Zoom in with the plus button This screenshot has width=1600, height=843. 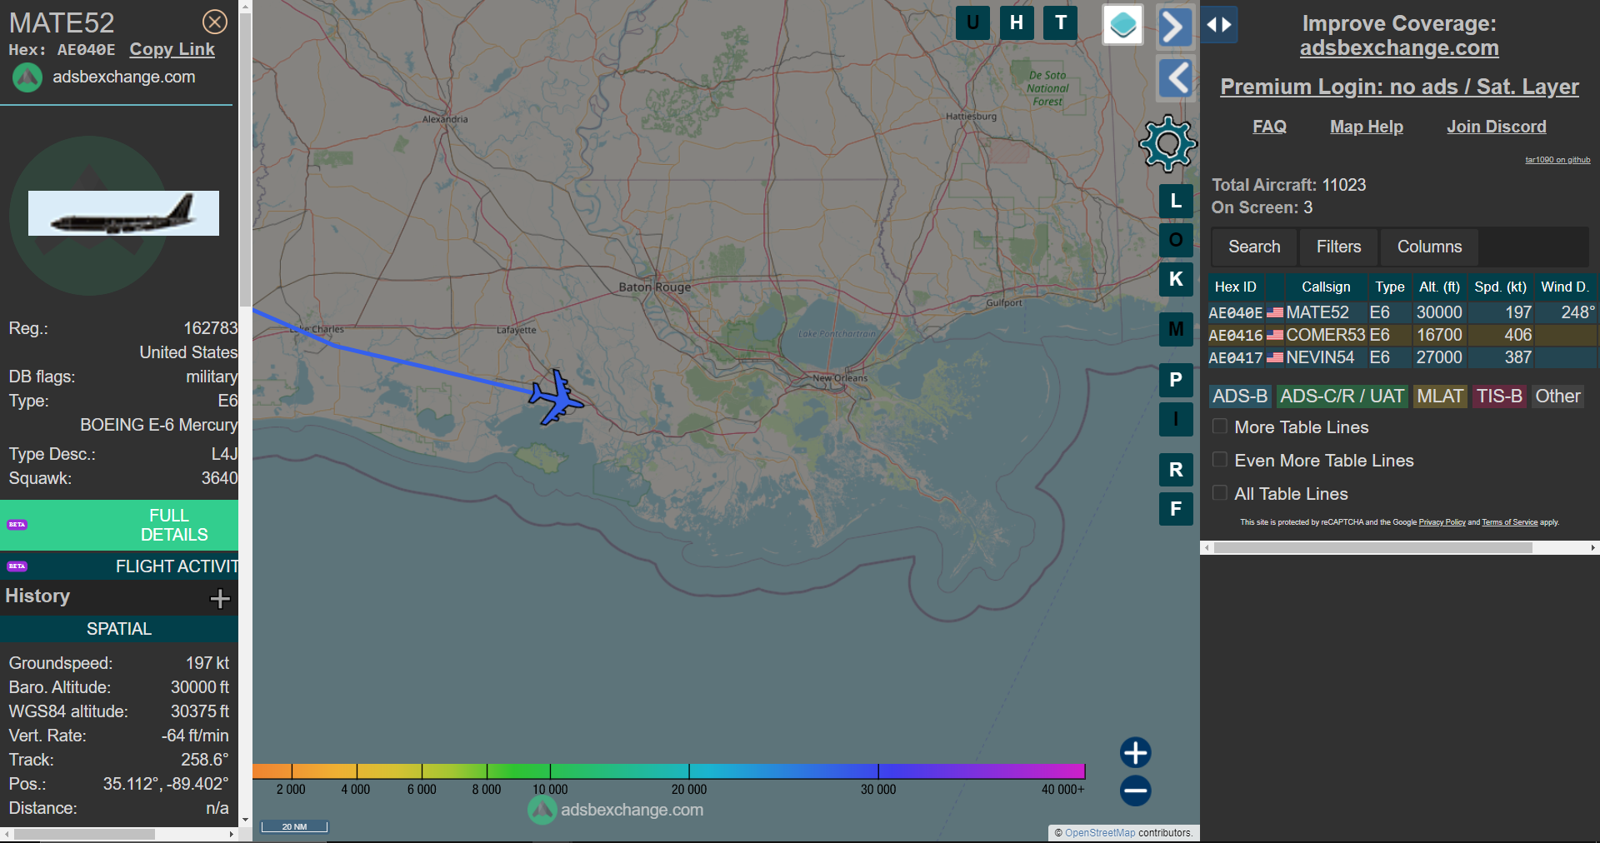1135,752
